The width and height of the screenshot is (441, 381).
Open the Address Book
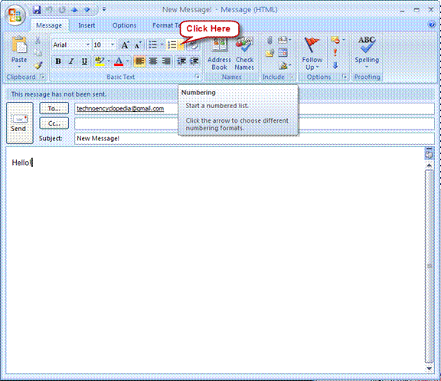[219, 54]
